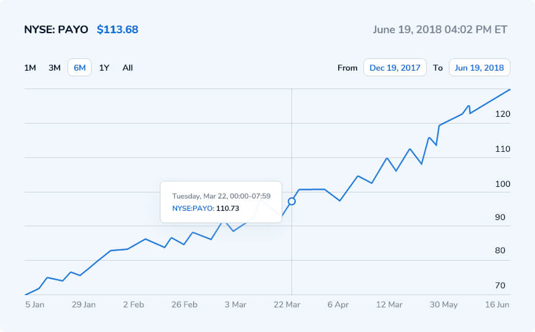Click the 16 Jun axis label
This screenshot has height=332, width=535.
tap(497, 304)
